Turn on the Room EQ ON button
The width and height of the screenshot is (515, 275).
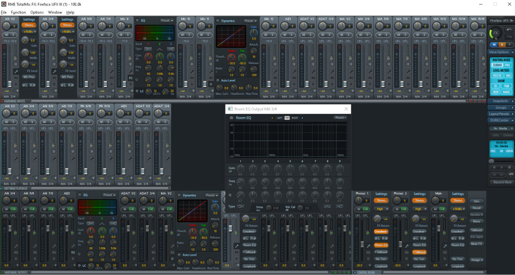click(x=231, y=118)
